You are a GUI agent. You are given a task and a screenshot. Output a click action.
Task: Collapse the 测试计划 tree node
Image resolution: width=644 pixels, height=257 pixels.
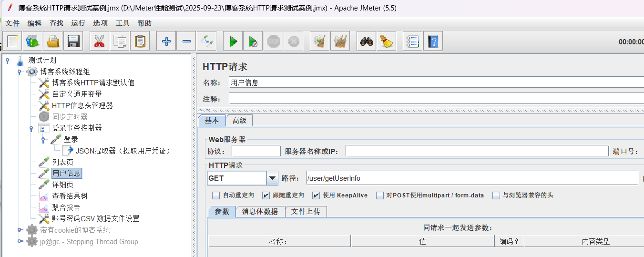[x=7, y=60]
